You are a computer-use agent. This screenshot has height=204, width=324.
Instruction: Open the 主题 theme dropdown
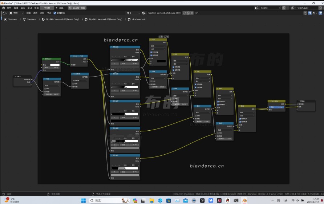(60, 8)
